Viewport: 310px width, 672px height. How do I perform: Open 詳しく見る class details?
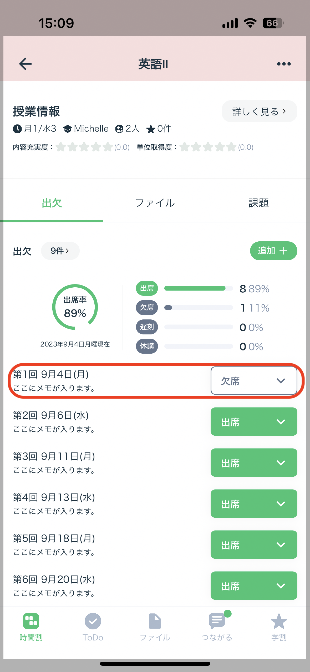(259, 111)
